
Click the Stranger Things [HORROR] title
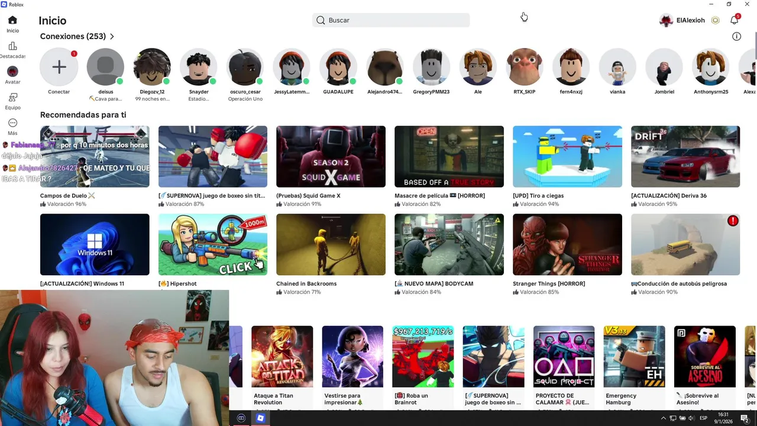click(x=549, y=283)
